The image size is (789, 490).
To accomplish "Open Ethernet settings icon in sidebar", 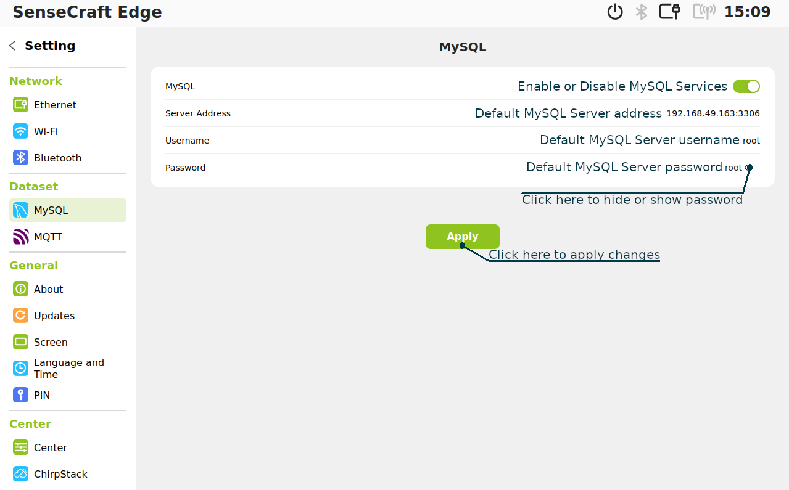I will click(x=20, y=105).
